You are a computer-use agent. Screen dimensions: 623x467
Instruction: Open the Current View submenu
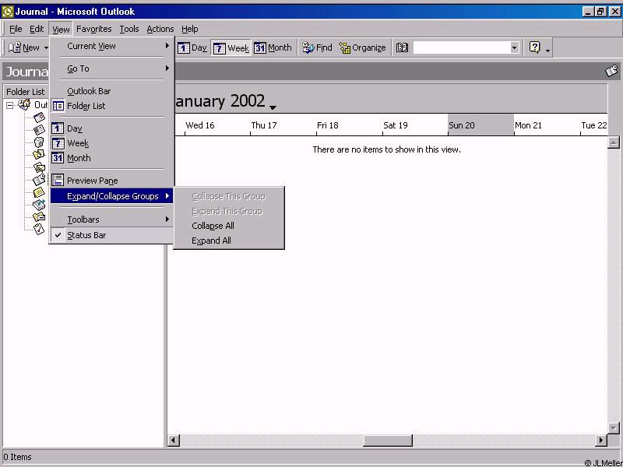(x=111, y=46)
